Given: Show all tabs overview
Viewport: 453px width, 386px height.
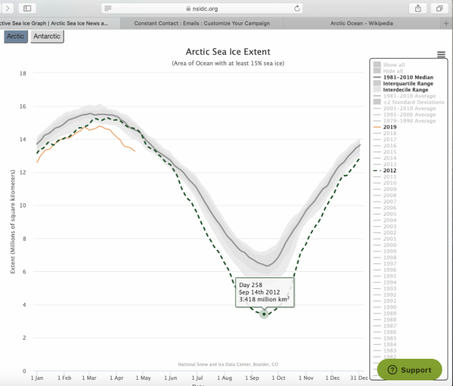Looking at the screenshot, I should point(439,8).
